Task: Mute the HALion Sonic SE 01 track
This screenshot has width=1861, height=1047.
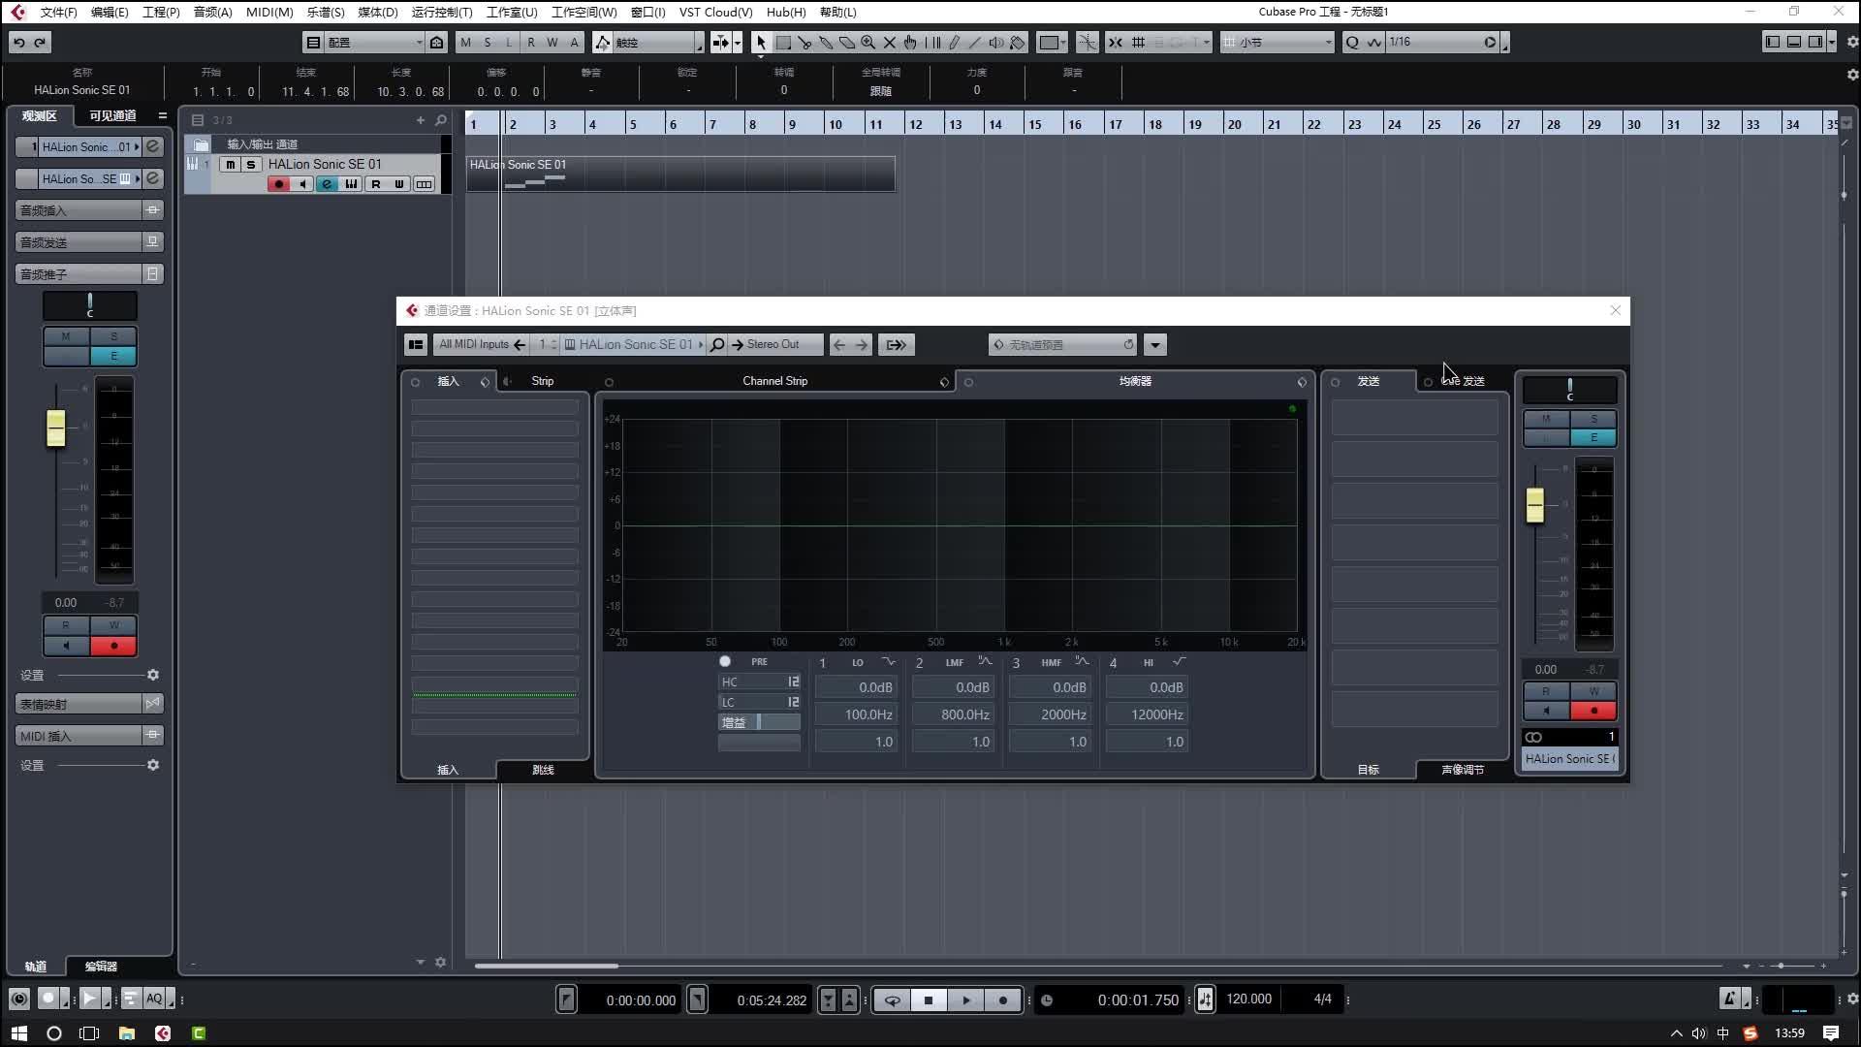Action: pos(230,165)
